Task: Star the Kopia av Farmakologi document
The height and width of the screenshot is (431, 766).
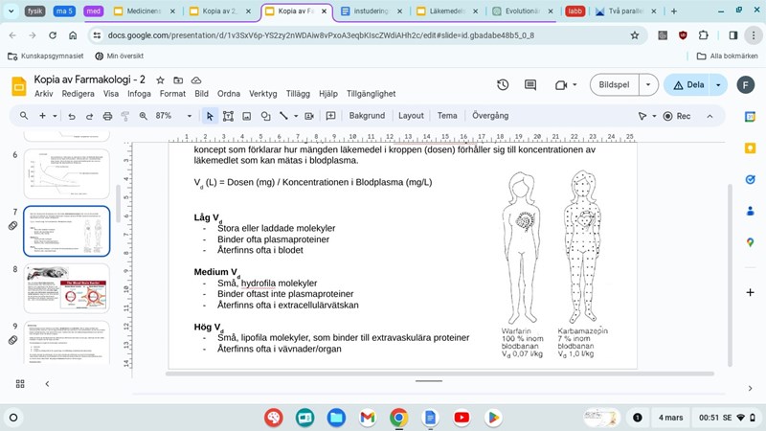Action: coord(160,80)
